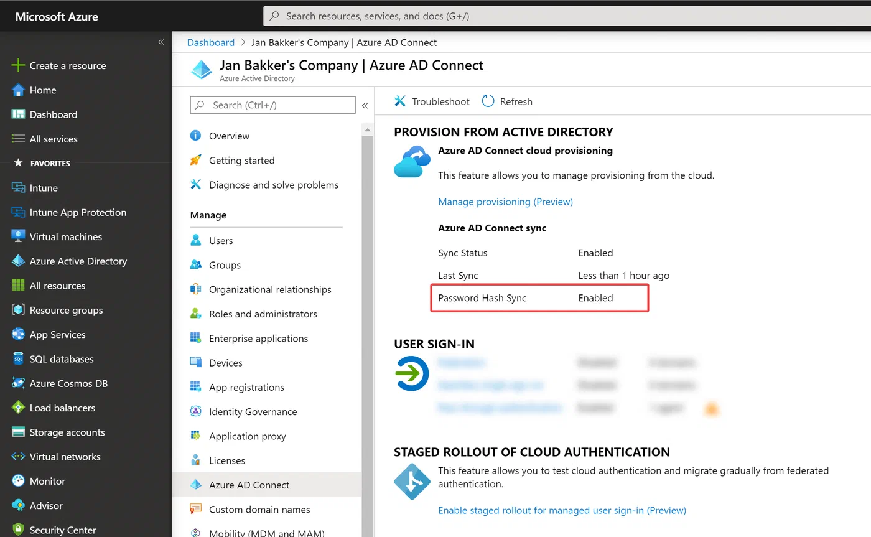Click the Load balancers icon
The image size is (871, 537).
coord(19,408)
